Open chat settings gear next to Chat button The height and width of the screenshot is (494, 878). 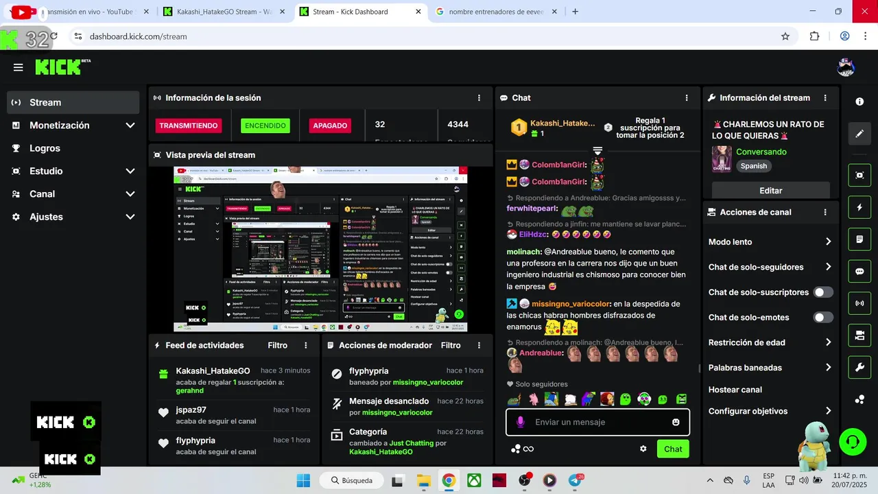pos(643,449)
